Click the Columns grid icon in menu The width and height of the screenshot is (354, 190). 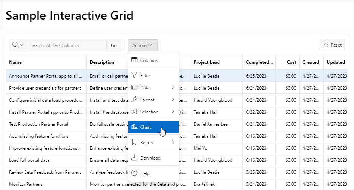pos(134,60)
